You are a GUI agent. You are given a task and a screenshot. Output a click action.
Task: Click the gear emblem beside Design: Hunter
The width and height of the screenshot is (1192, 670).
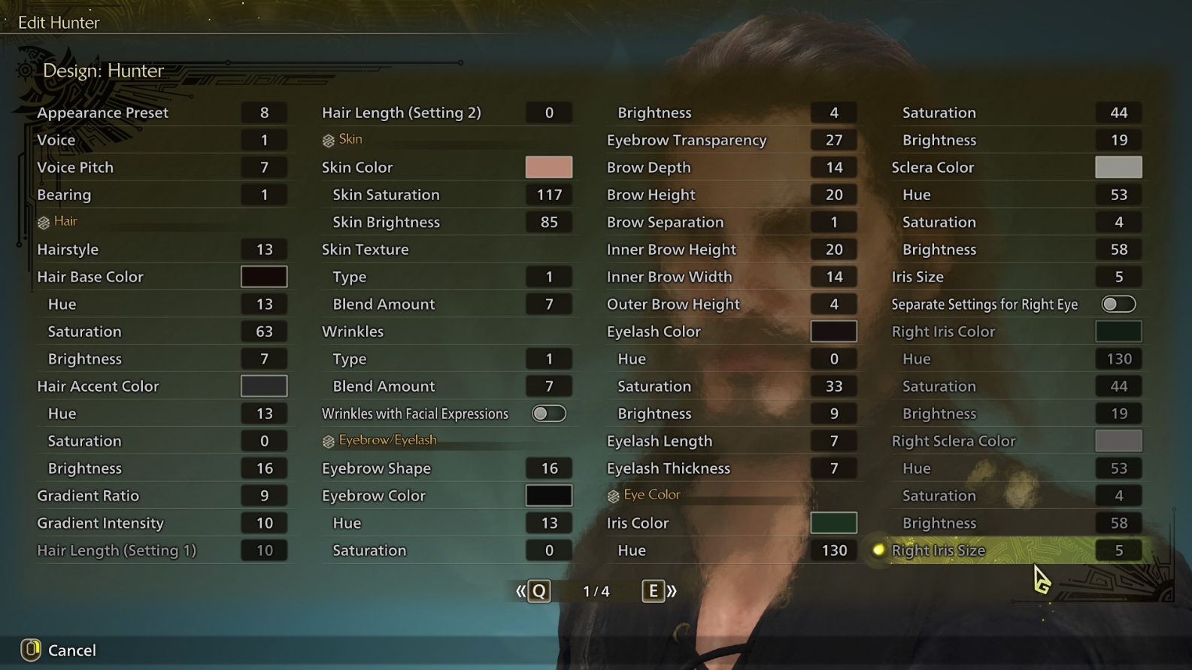pos(25,71)
